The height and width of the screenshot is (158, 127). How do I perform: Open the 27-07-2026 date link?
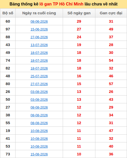[39, 84]
